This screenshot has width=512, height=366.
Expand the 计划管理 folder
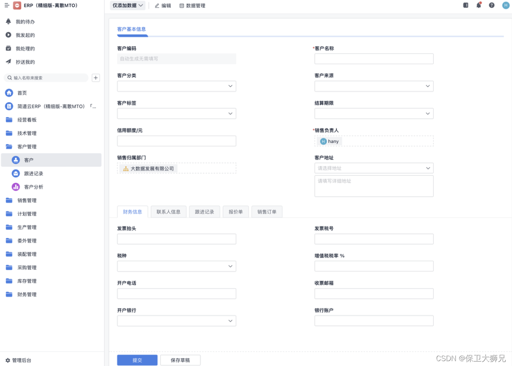tap(9, 213)
